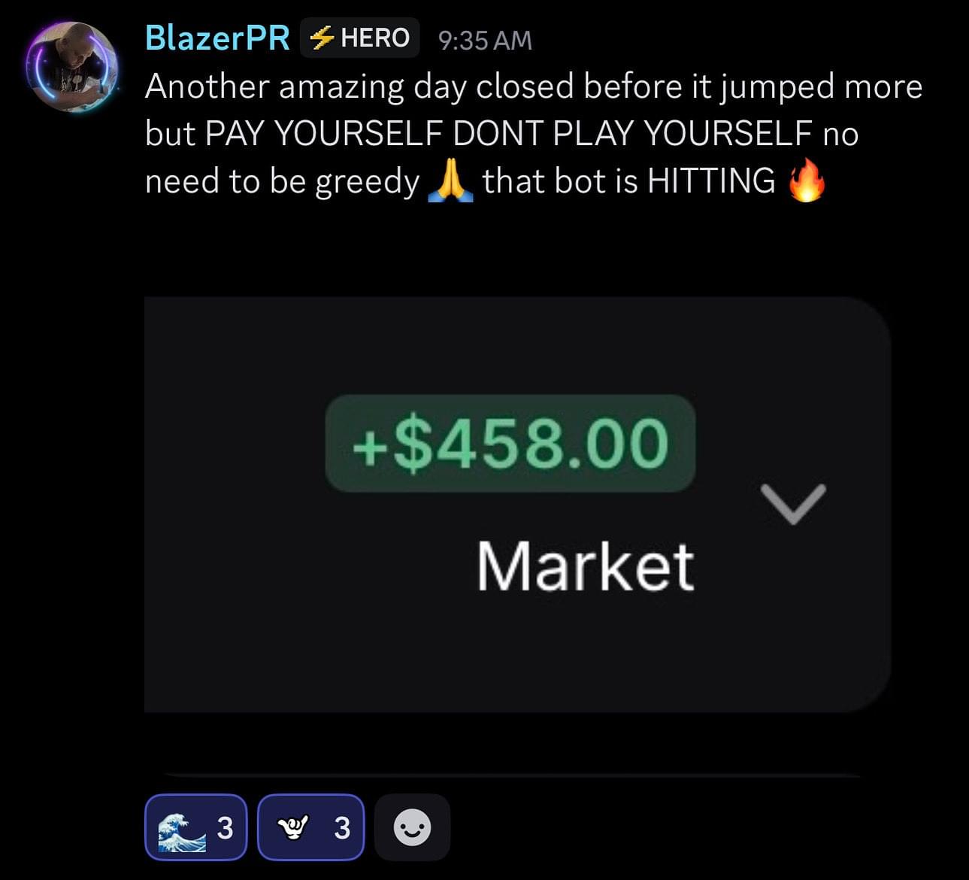
Task: Click the green +$458.00 profit badge
Action: point(510,444)
